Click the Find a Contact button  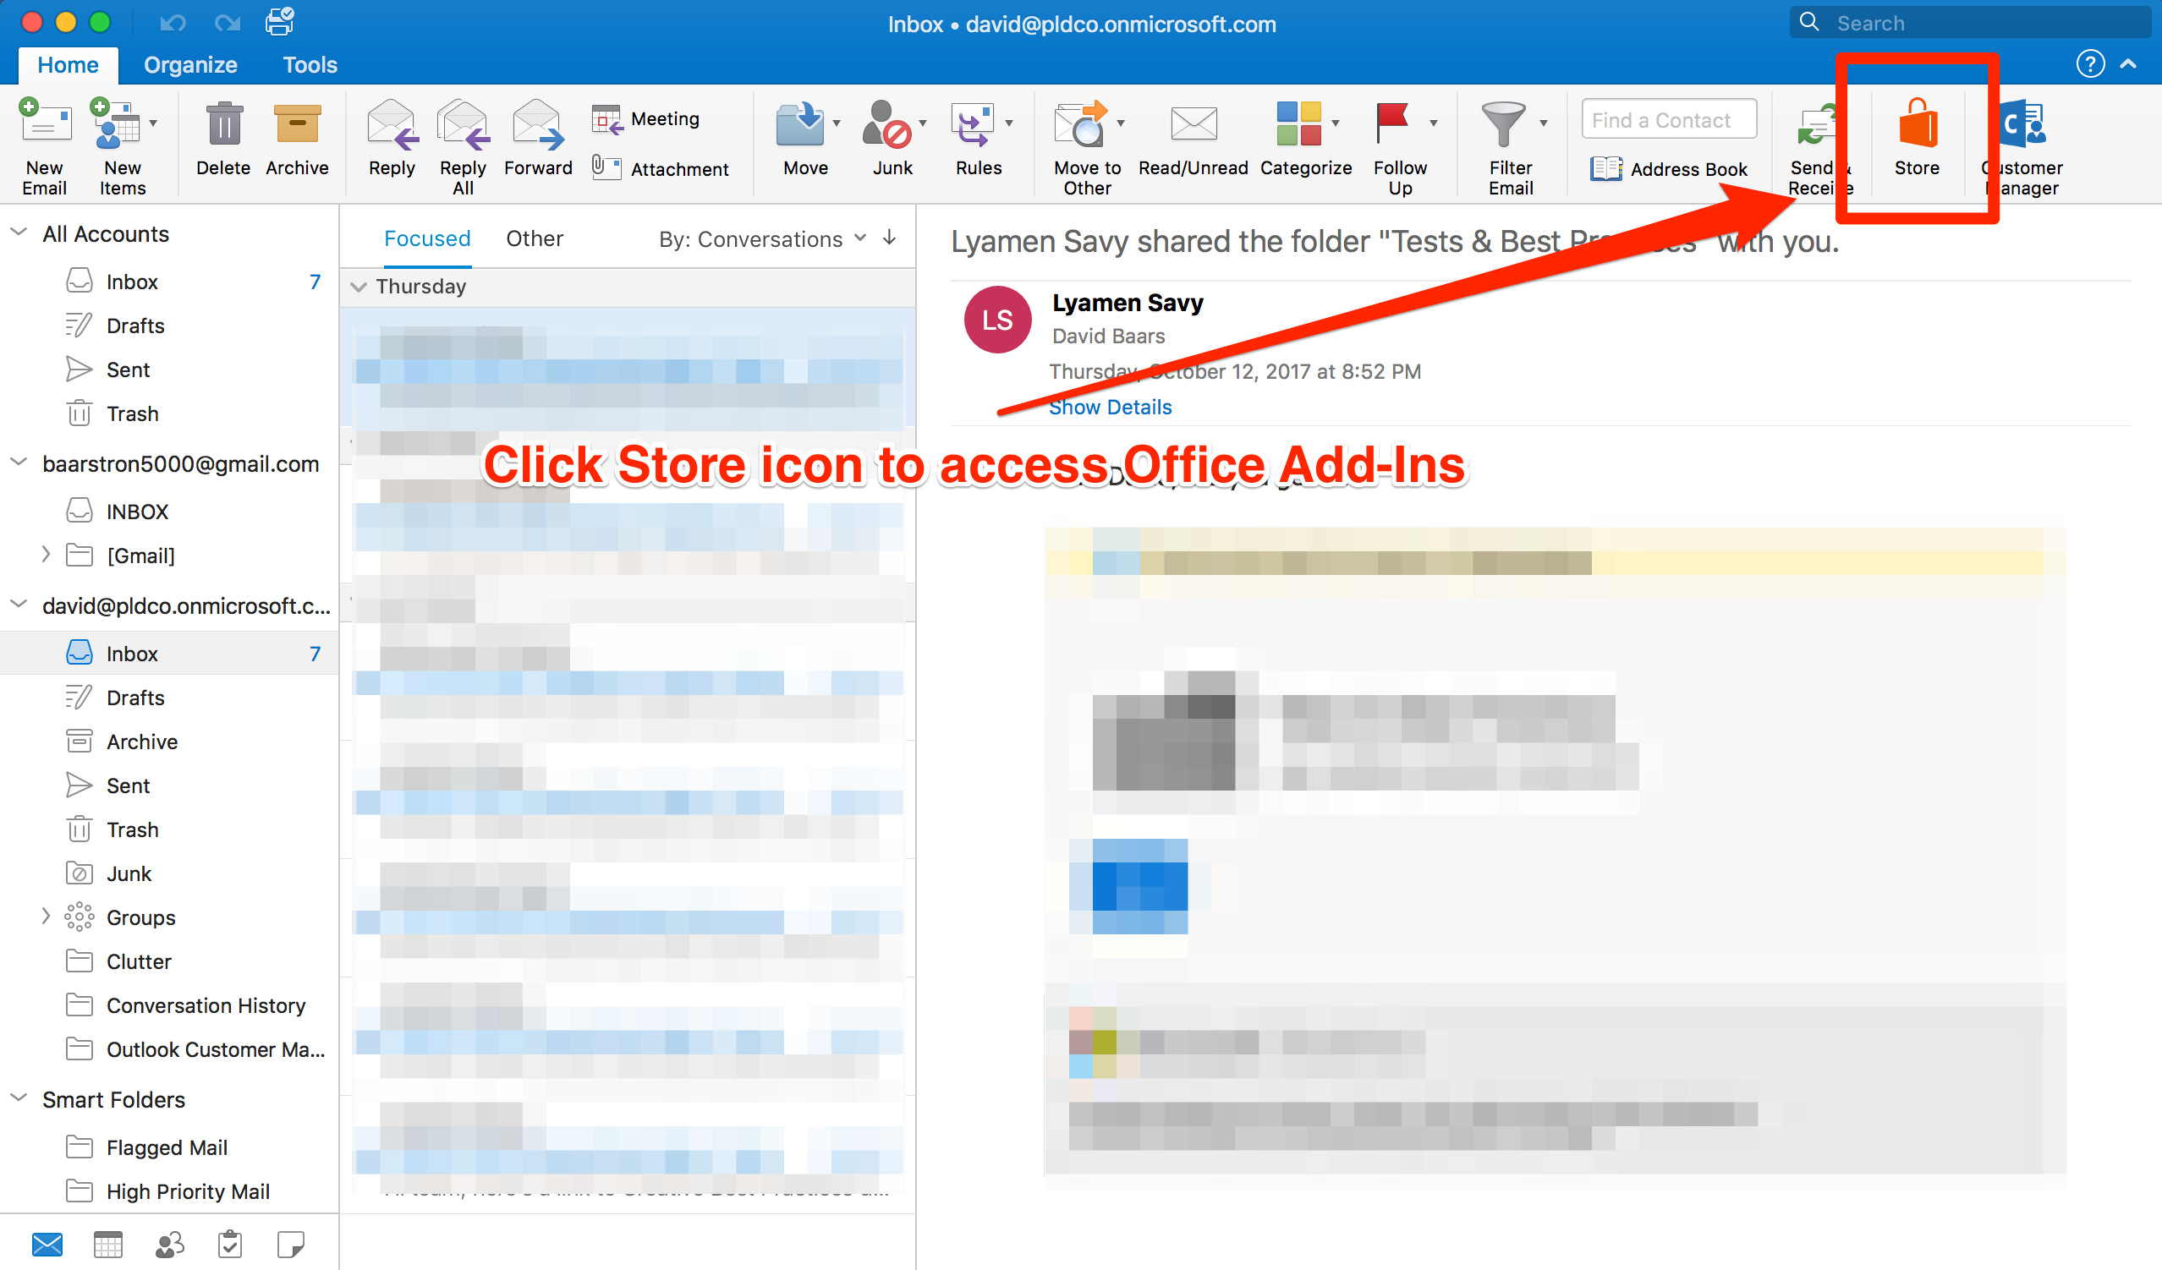tap(1665, 118)
